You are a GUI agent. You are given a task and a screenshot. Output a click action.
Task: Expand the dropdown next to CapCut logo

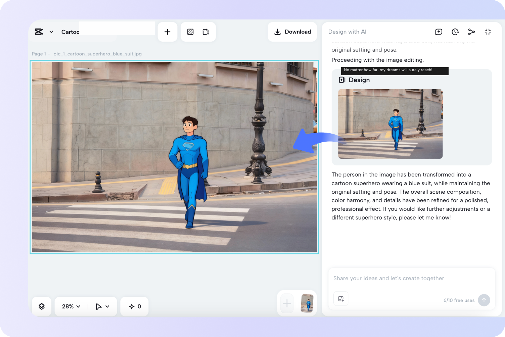click(x=51, y=32)
